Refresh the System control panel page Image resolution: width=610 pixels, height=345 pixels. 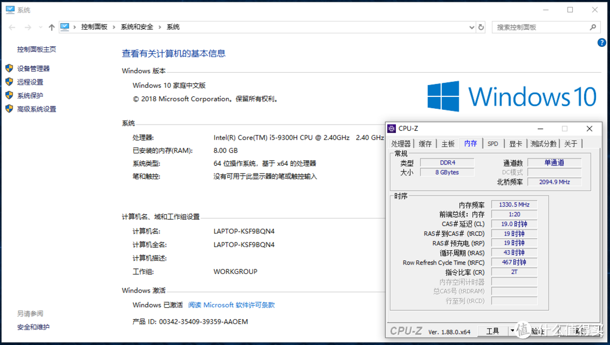pyautogui.click(x=481, y=27)
